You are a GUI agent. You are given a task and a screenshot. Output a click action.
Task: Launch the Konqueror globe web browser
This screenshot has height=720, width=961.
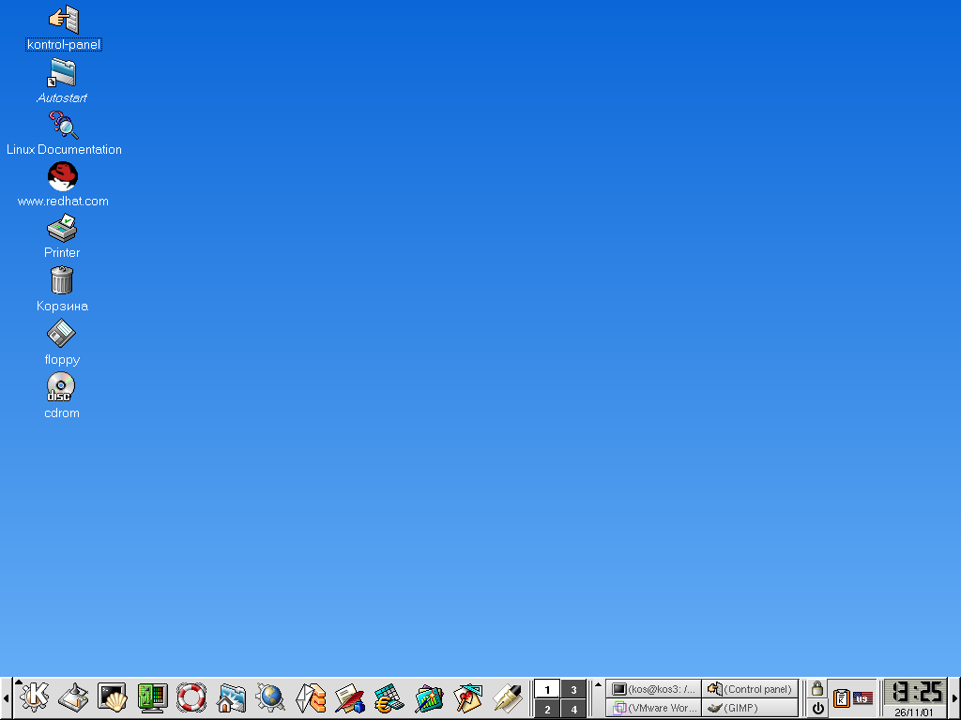click(270, 697)
